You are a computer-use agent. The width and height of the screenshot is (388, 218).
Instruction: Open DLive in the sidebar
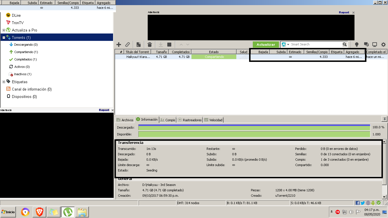[16, 15]
